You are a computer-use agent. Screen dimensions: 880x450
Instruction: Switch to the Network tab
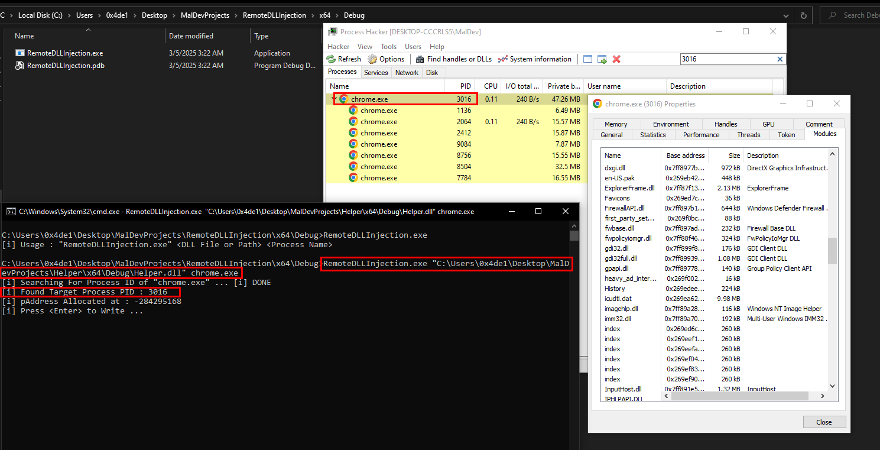pos(407,73)
